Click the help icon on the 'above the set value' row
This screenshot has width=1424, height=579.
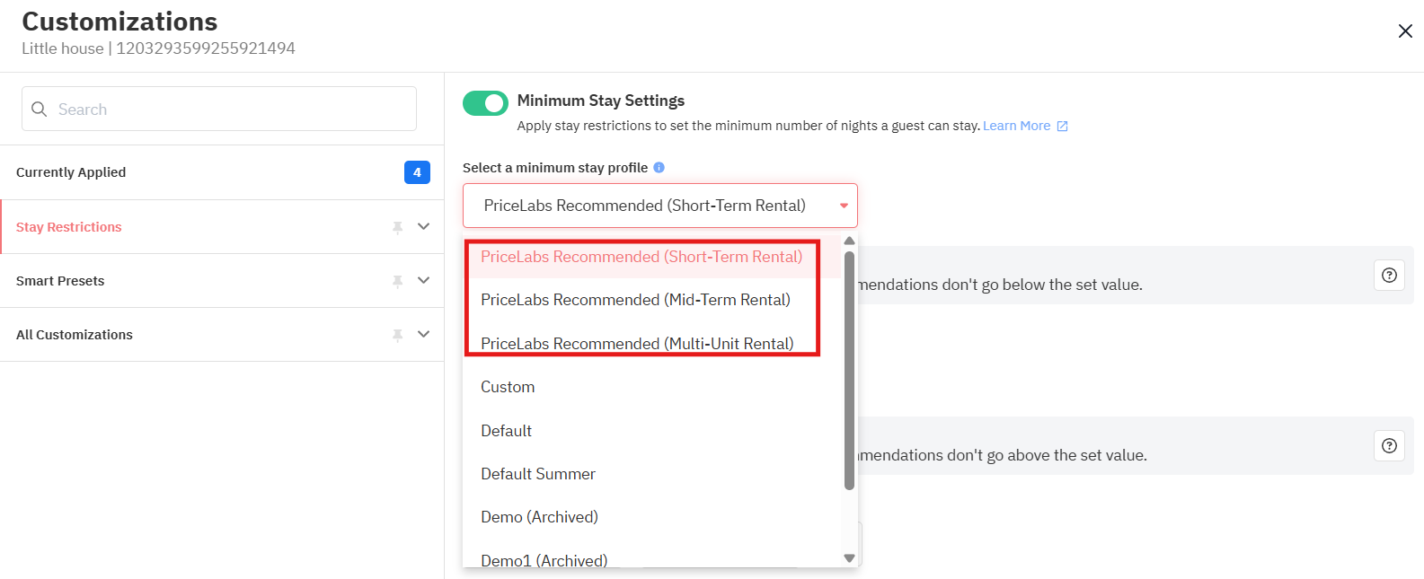(1389, 446)
